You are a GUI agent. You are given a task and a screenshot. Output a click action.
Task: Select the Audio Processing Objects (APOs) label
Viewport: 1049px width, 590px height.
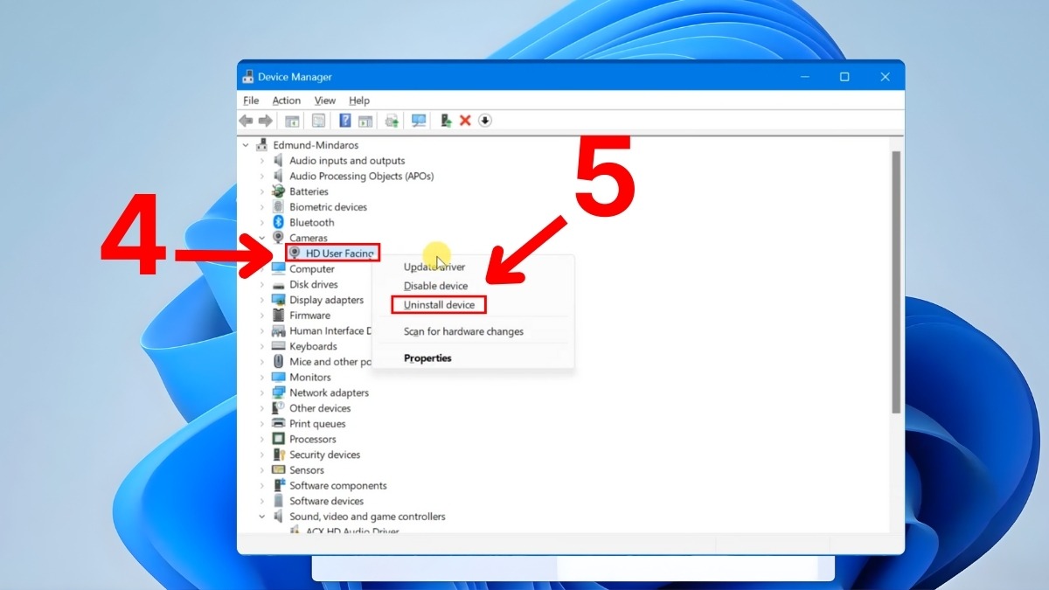(361, 176)
